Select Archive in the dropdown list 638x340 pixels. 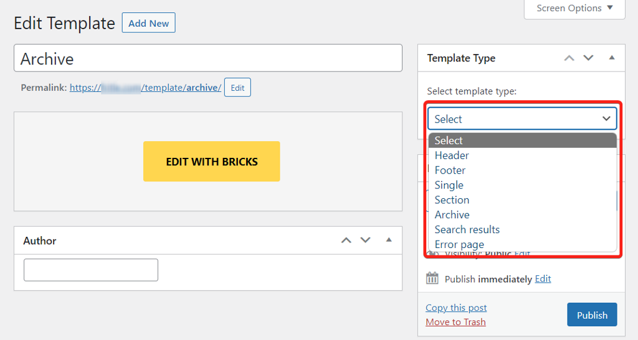tap(452, 215)
